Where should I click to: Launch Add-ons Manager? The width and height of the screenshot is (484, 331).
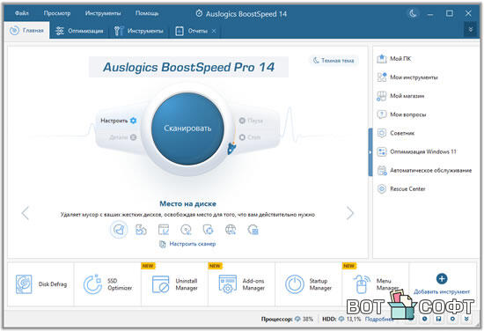242,284
